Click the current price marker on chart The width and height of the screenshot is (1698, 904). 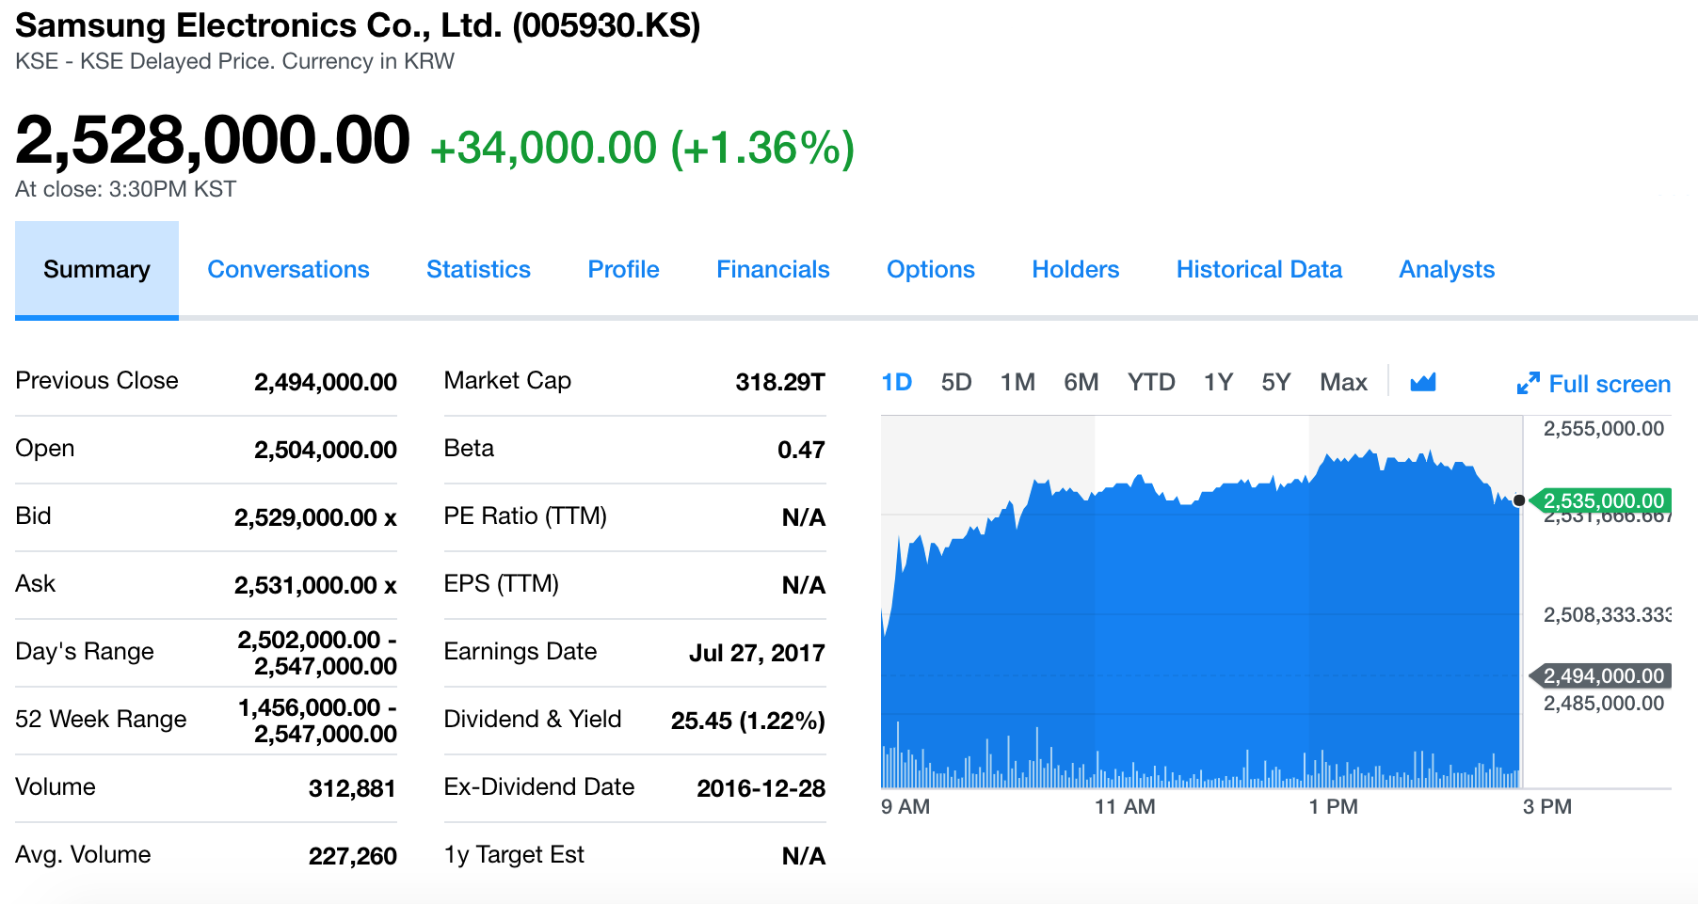1519,501
